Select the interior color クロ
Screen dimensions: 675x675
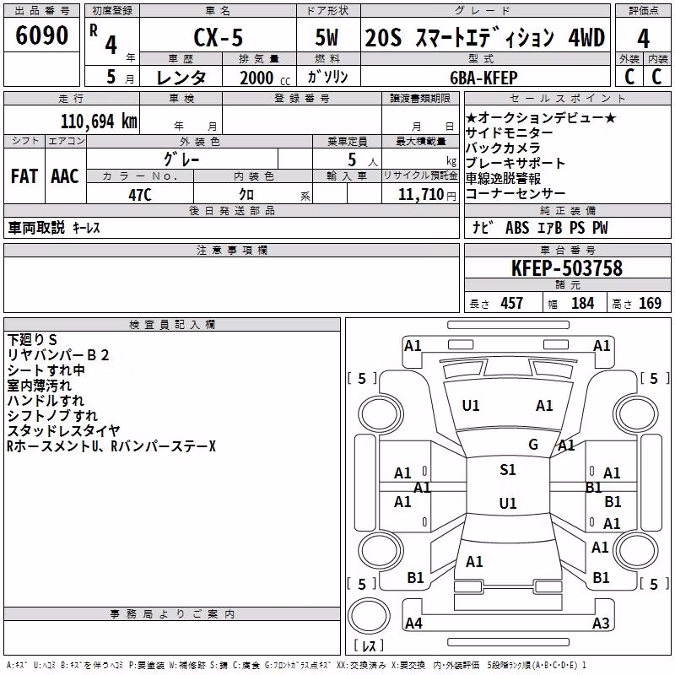coord(246,195)
